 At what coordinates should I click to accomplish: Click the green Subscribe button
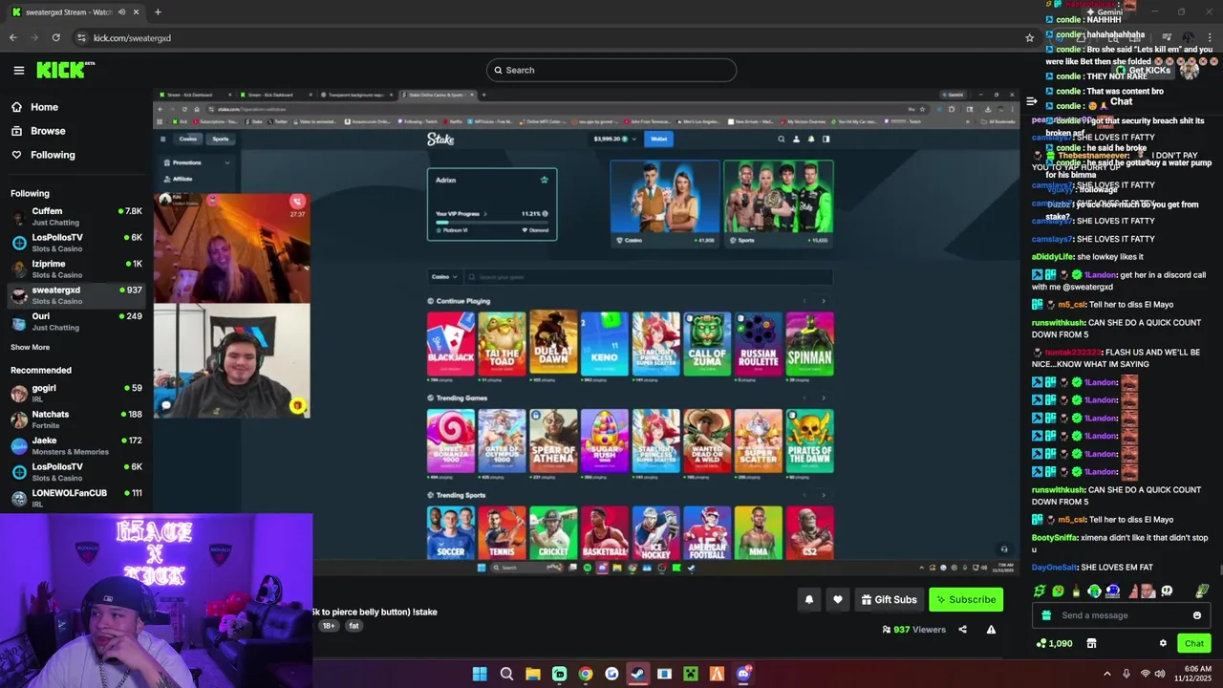(x=966, y=599)
